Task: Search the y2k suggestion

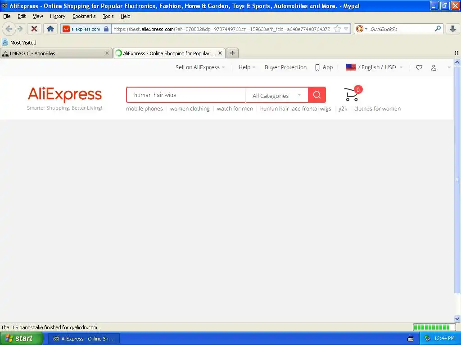Action: 343,109
